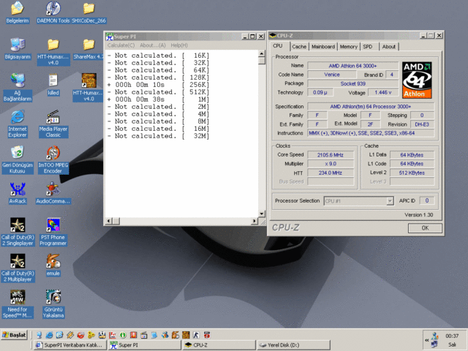
Task: Switch to SuperPI Veritabanı taskbar window
Action: pyautogui.click(x=70, y=345)
